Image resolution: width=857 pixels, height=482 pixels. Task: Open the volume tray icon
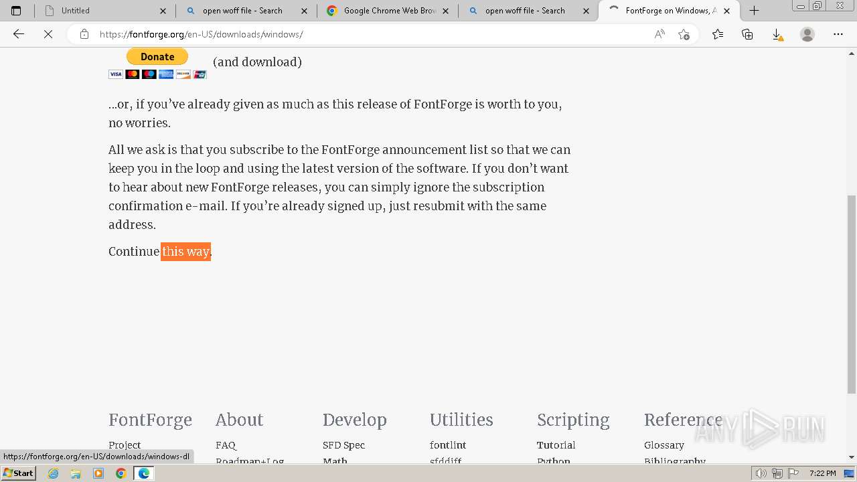(761, 473)
